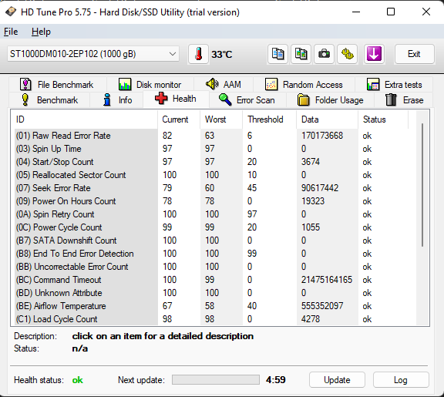Copy info to clipboard toolbar icon
This screenshot has height=397, width=444.
277,54
